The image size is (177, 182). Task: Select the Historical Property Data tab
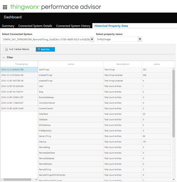point(111,26)
